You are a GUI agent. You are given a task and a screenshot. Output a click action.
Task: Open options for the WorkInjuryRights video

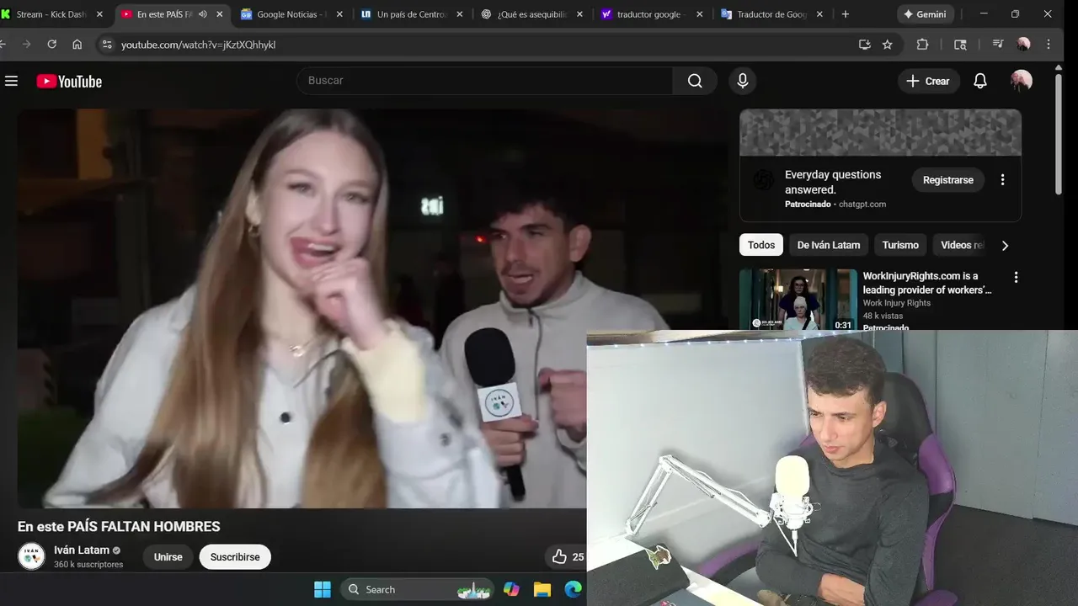pos(1016,277)
